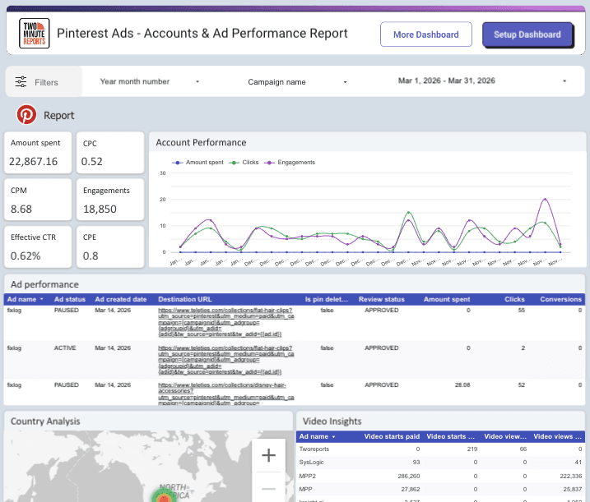This screenshot has height=502, width=590.
Task: Click the Amount spent 22,867.16 scorecard
Action: pyautogui.click(x=38, y=153)
